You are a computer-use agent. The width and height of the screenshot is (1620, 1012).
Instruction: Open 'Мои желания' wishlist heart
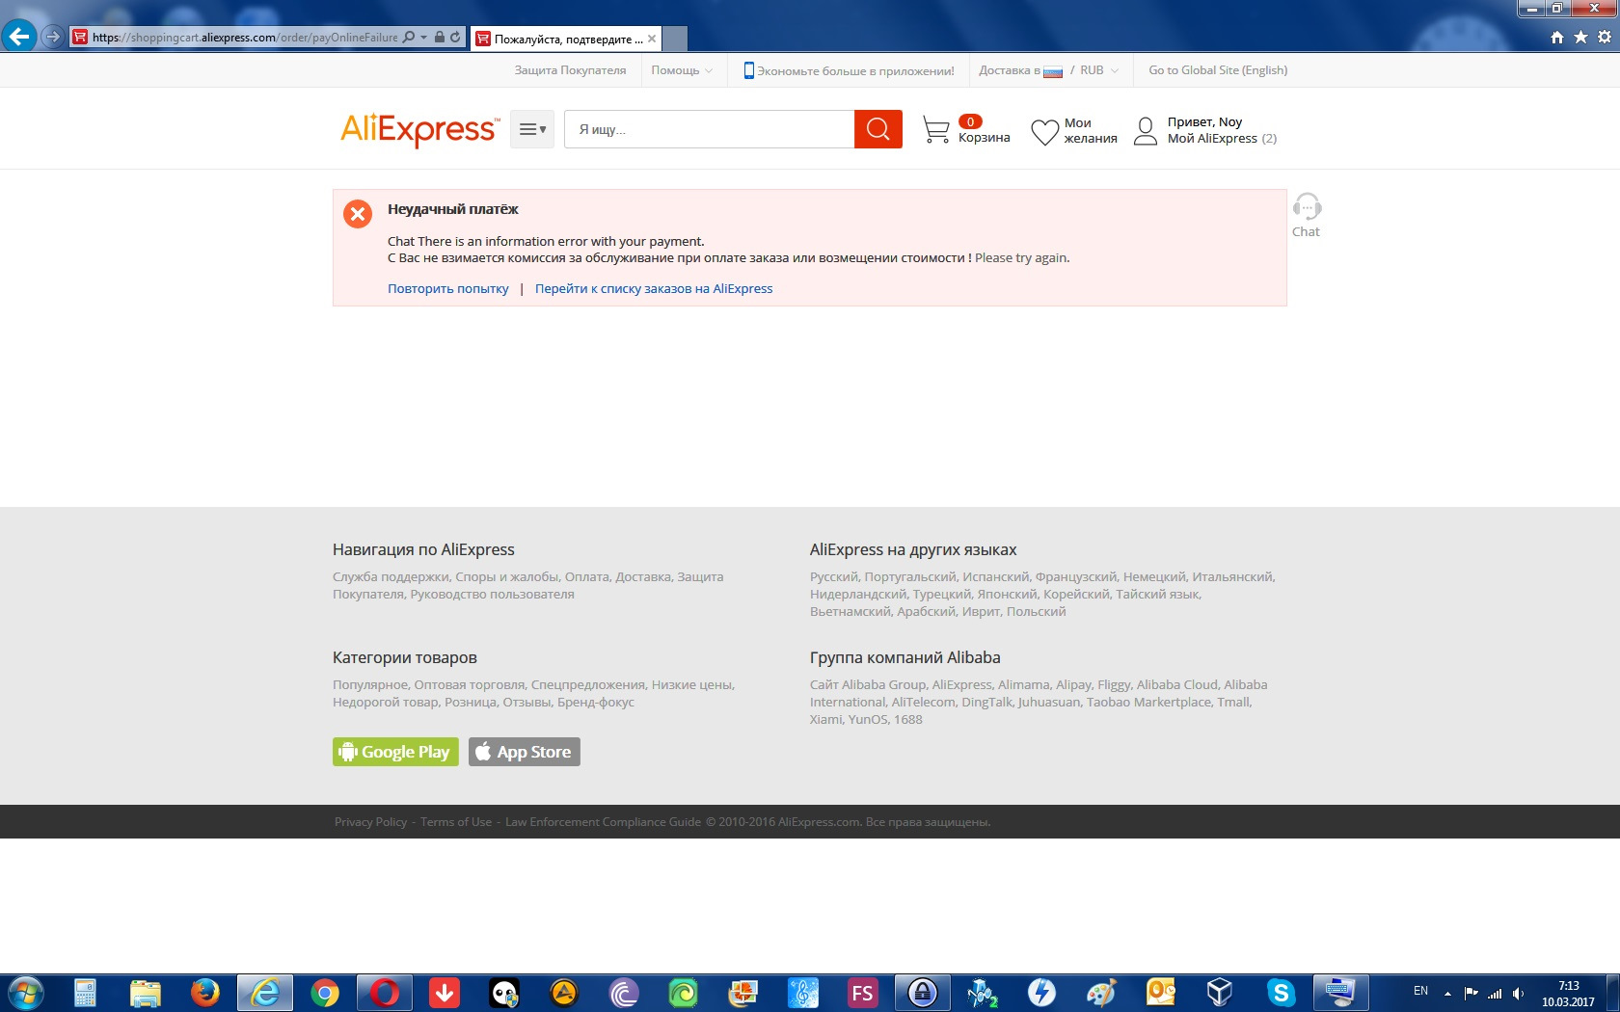[1074, 130]
